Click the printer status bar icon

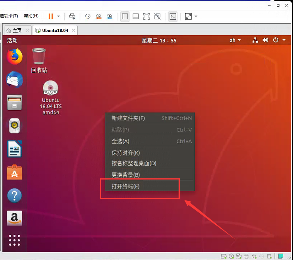pyautogui.click(x=247, y=256)
